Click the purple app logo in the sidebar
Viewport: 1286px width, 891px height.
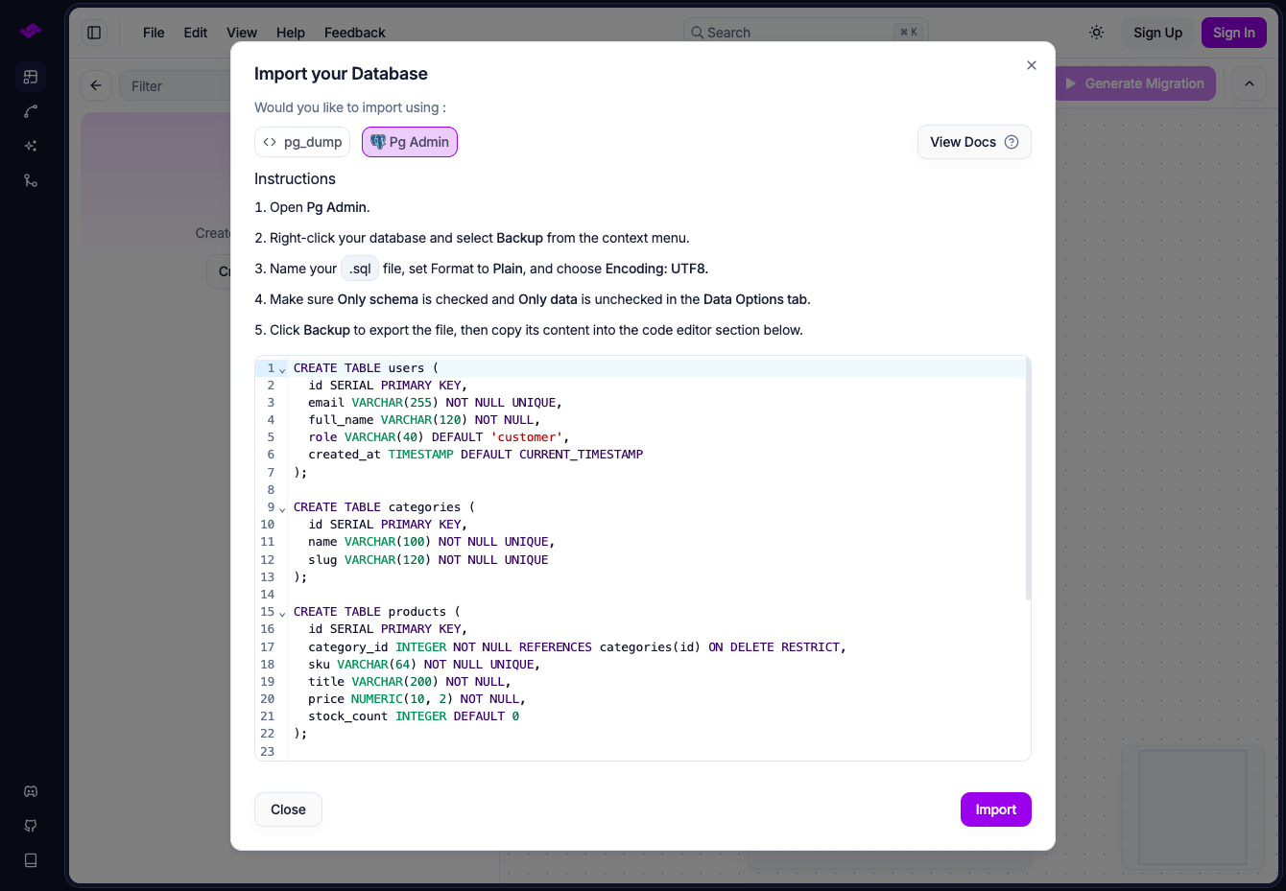(31, 32)
